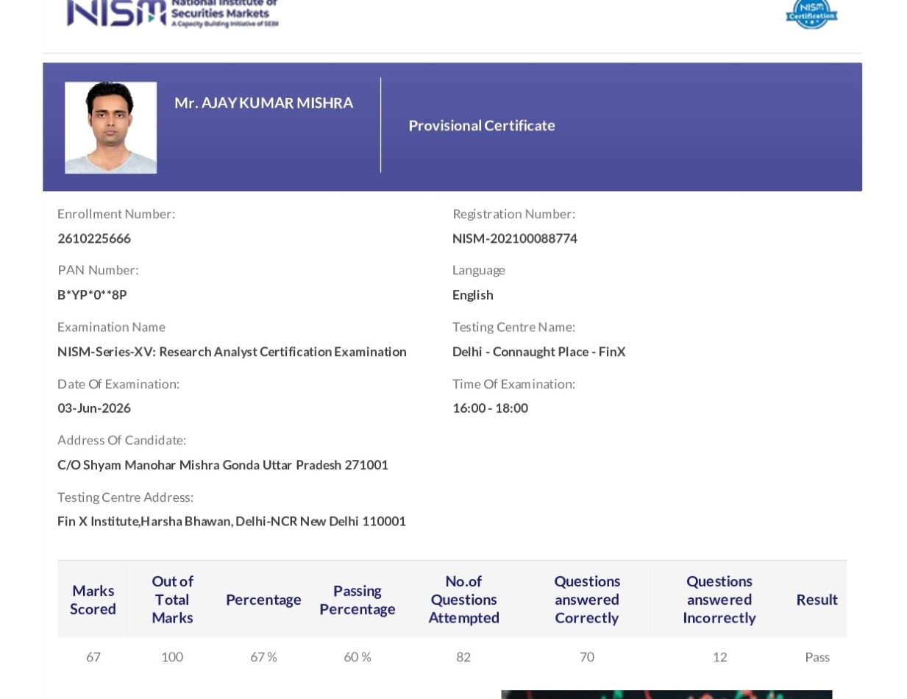Click the Questions answered Incorrectly header
The image size is (907, 699).
[x=719, y=600]
